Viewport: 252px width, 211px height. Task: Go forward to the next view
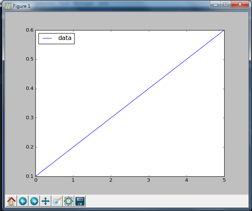click(34, 201)
